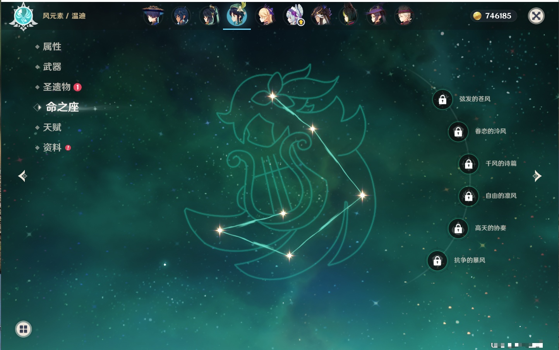This screenshot has width=559, height=350.
Task: Click the red 1 badge beside 圣遗物
Action: click(77, 87)
